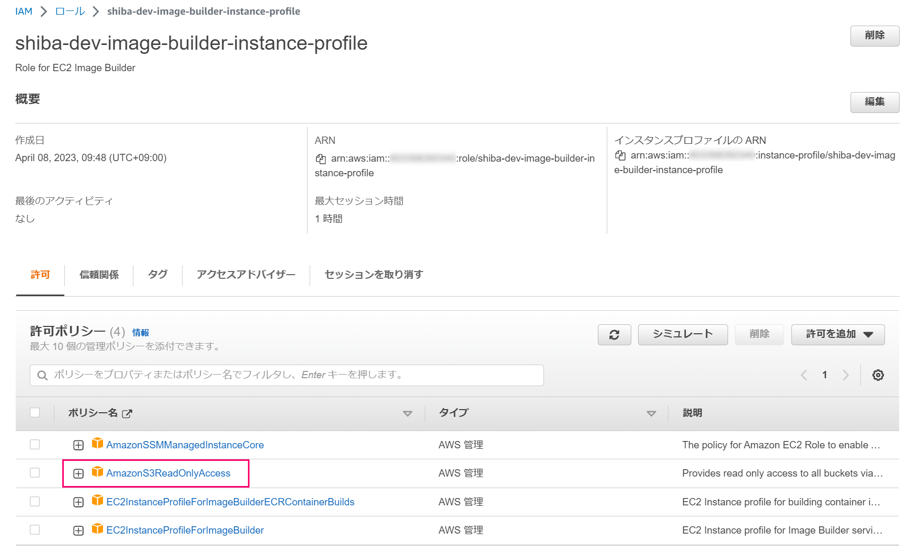Image resolution: width=908 pixels, height=554 pixels.
Task: Click search magnifier icon in policy filter
Action: click(43, 376)
